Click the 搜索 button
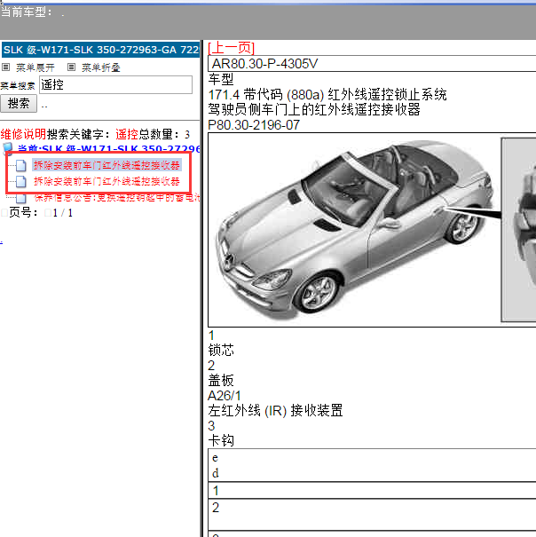536x537 pixels. [x=19, y=104]
